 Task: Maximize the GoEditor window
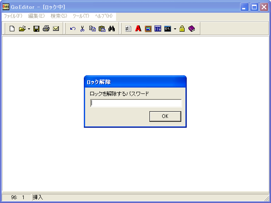click(x=254, y=7)
